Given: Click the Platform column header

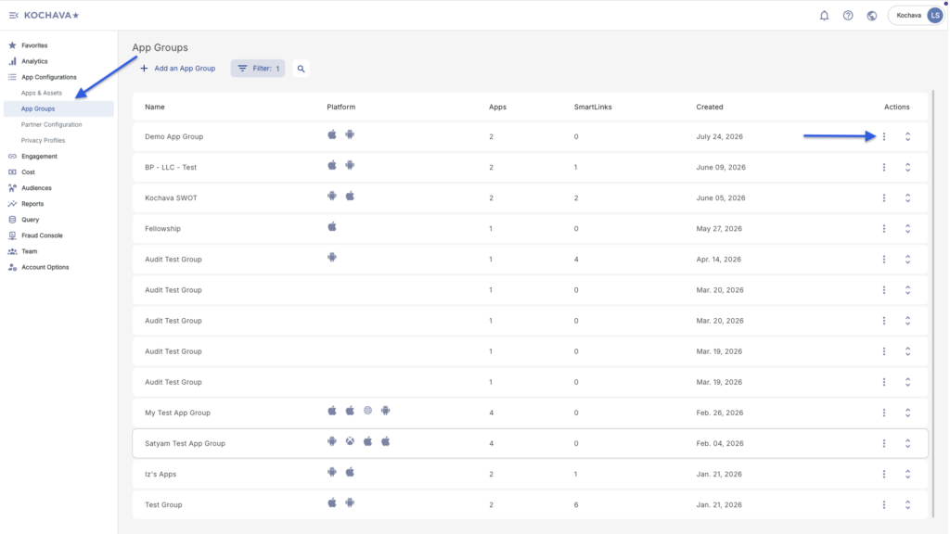Looking at the screenshot, I should coord(341,108).
